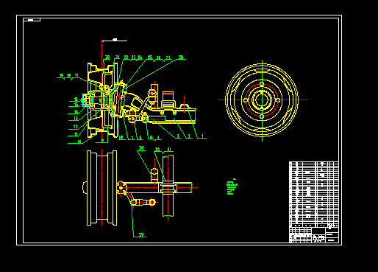Screen dimensions: 378x272
Task: Select the vertical shaft in the bottom view
Action: point(168,186)
